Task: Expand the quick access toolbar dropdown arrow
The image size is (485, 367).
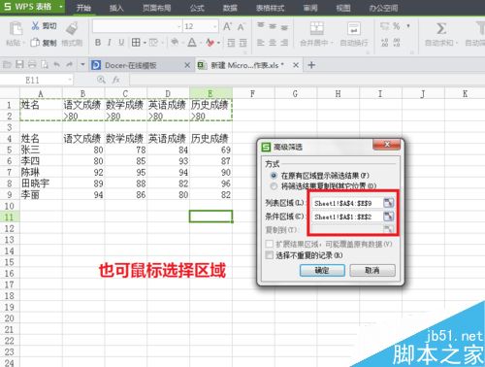Action: pyautogui.click(x=82, y=65)
